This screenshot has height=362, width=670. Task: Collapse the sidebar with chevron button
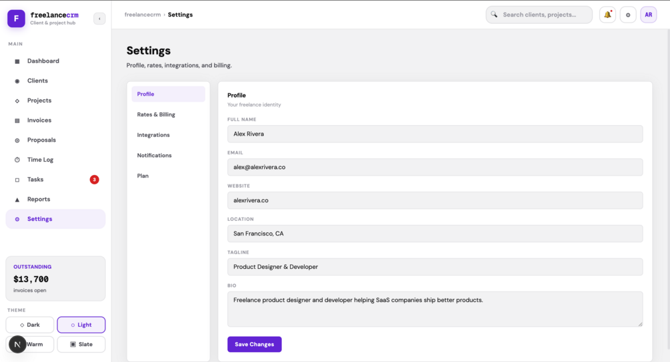point(99,19)
